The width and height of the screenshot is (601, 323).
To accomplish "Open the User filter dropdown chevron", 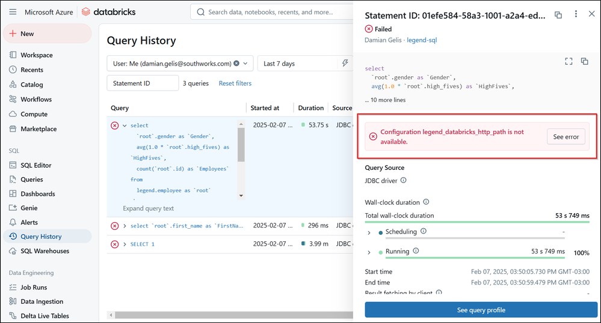I will click(x=245, y=64).
